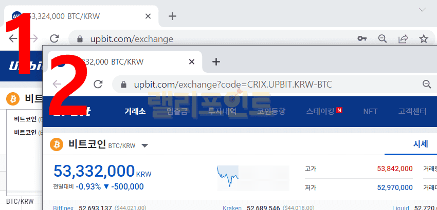Click the orange Bitcoin icon beside 비트코인 BTC/KRW

coord(56,145)
